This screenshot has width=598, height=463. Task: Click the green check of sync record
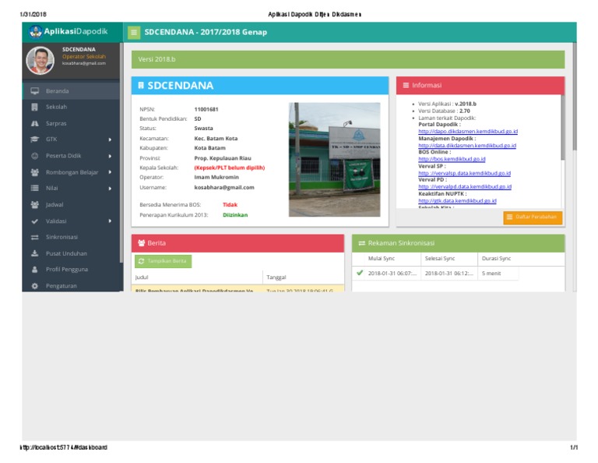(360, 273)
